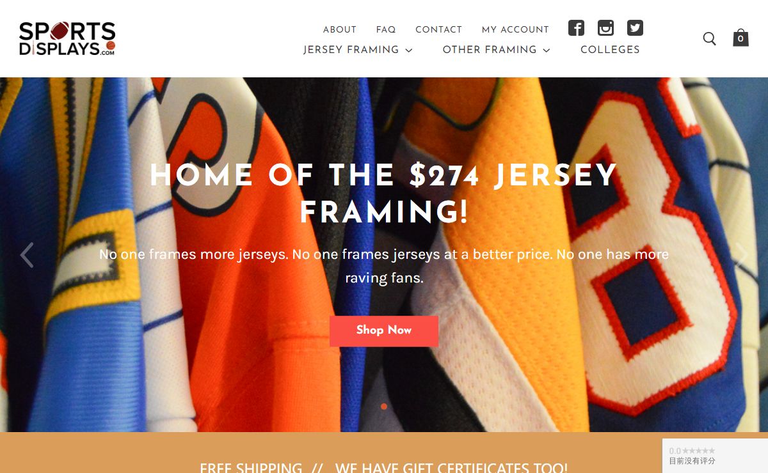Expand the Other Framing dropdown menu

pyautogui.click(x=496, y=50)
